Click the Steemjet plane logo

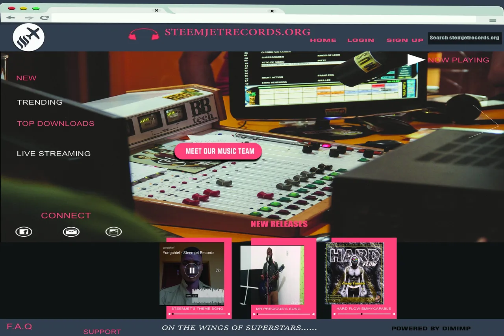(28, 37)
